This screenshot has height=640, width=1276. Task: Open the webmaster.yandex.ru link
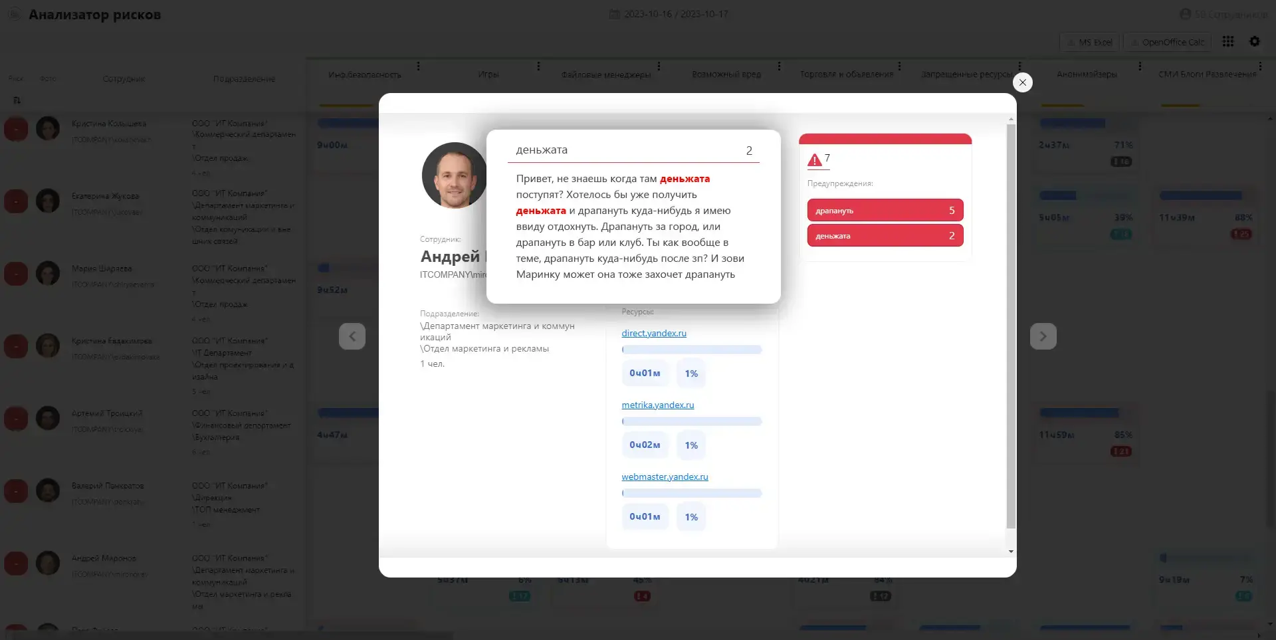pyautogui.click(x=665, y=477)
